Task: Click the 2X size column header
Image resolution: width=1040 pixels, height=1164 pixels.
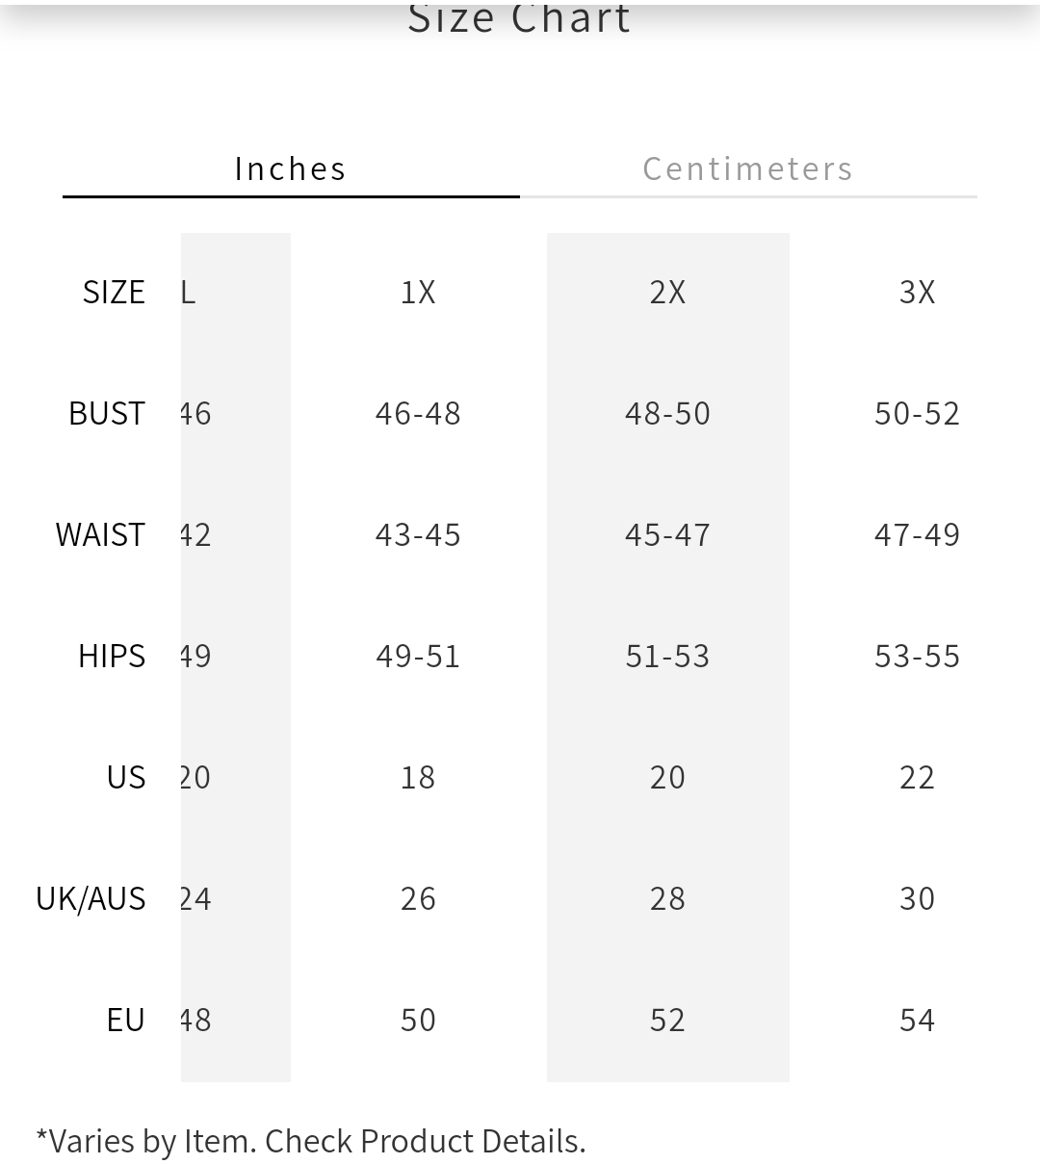Action: (667, 292)
